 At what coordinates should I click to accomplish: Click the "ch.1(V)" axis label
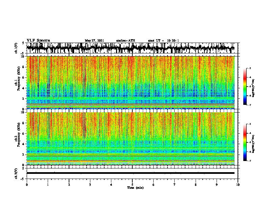pos(16,48)
